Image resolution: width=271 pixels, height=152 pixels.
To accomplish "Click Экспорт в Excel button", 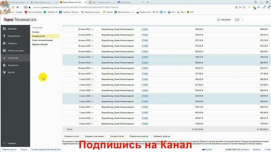I will click(x=117, y=136).
